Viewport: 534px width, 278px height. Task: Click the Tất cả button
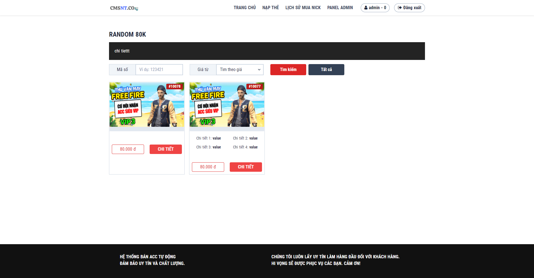(326, 70)
